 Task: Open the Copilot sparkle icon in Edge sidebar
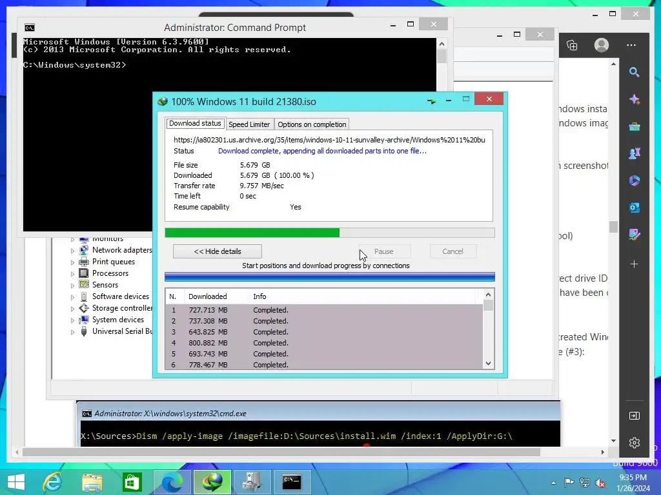pyautogui.click(x=634, y=99)
